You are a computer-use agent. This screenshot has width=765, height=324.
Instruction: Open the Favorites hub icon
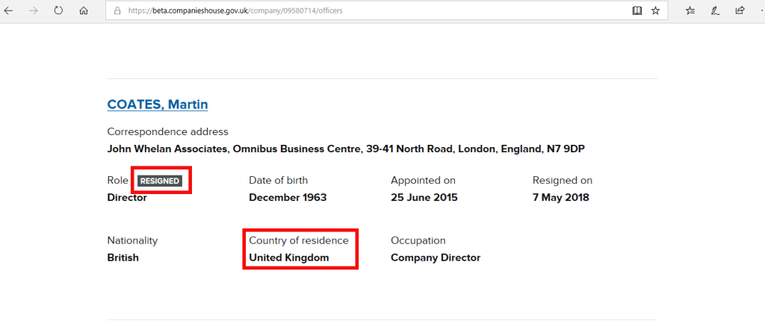[690, 10]
